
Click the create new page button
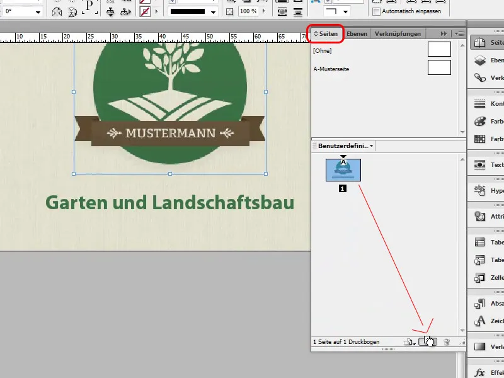(428, 342)
